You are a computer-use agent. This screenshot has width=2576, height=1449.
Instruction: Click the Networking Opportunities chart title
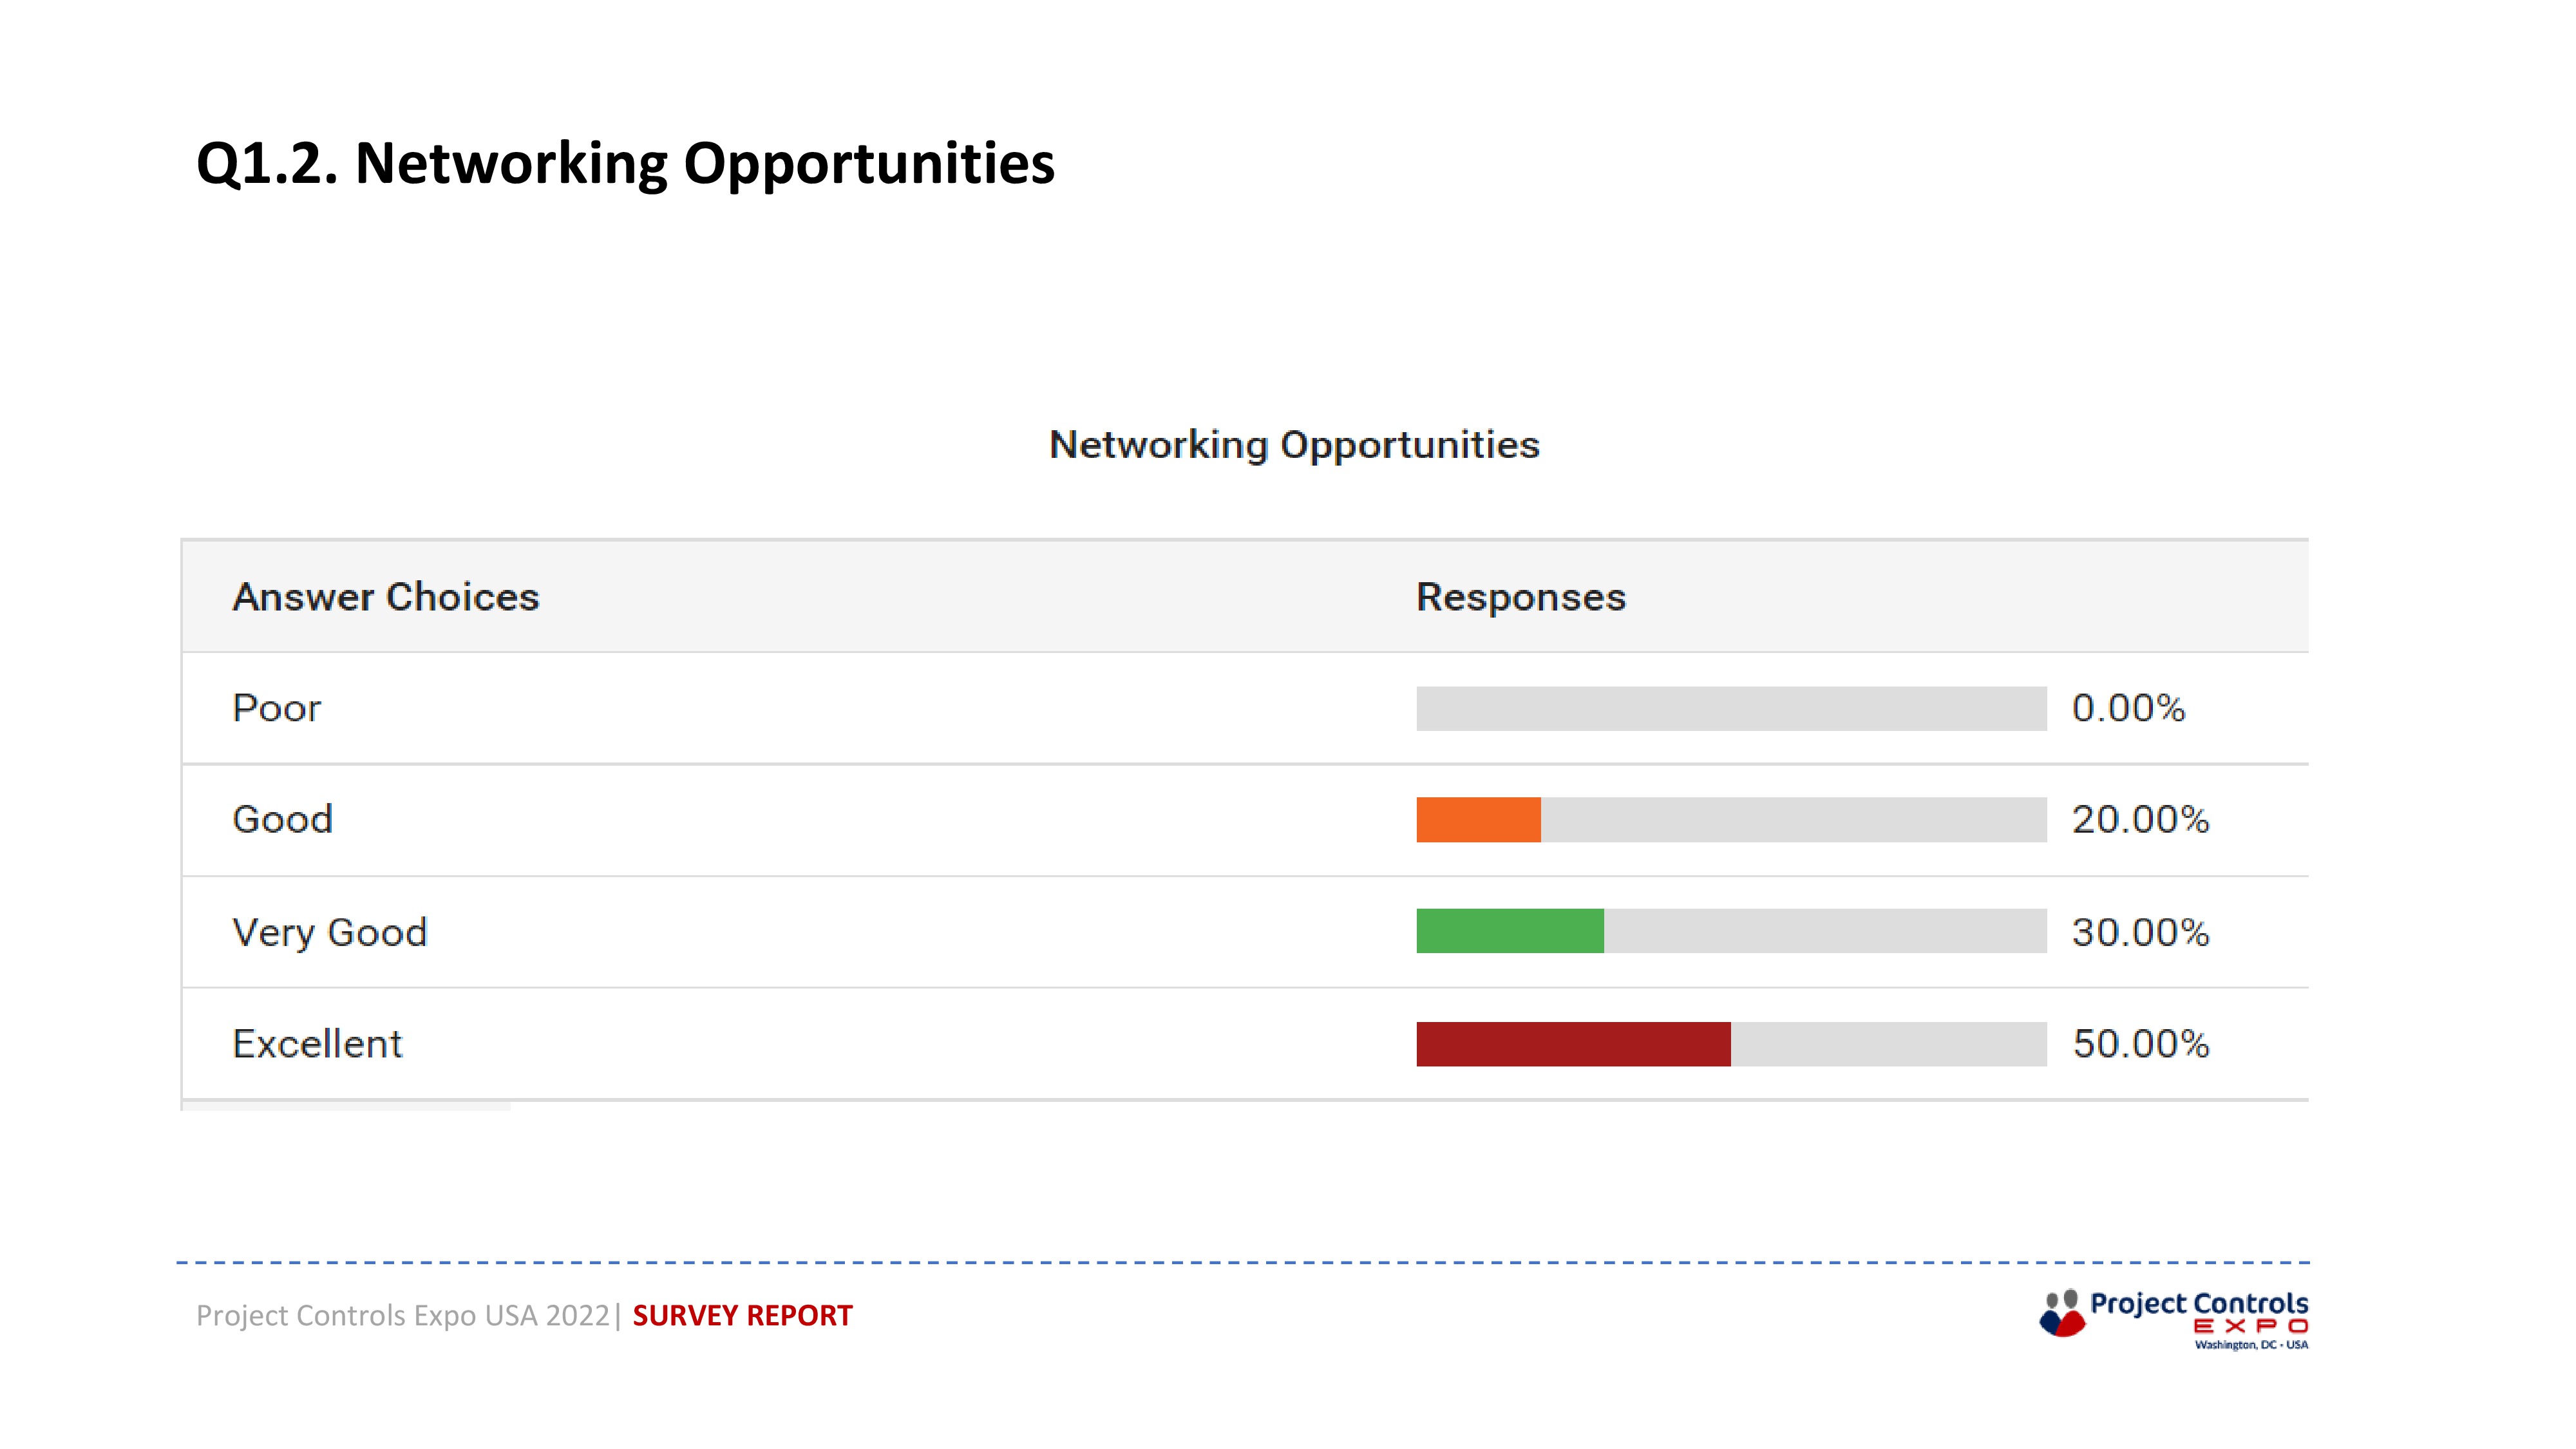(1294, 445)
